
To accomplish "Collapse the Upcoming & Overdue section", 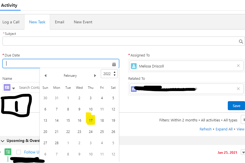I will pyautogui.click(x=3, y=141).
